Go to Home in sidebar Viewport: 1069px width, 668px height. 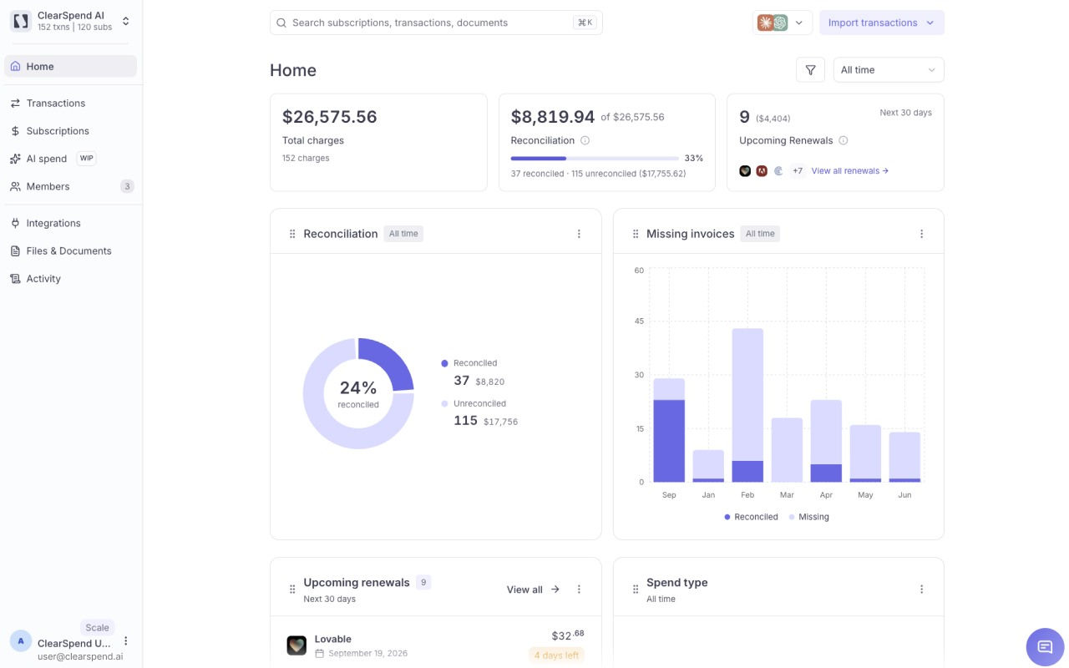[70, 66]
